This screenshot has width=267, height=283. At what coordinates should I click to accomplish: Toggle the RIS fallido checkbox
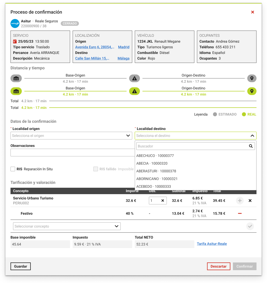[96, 169]
